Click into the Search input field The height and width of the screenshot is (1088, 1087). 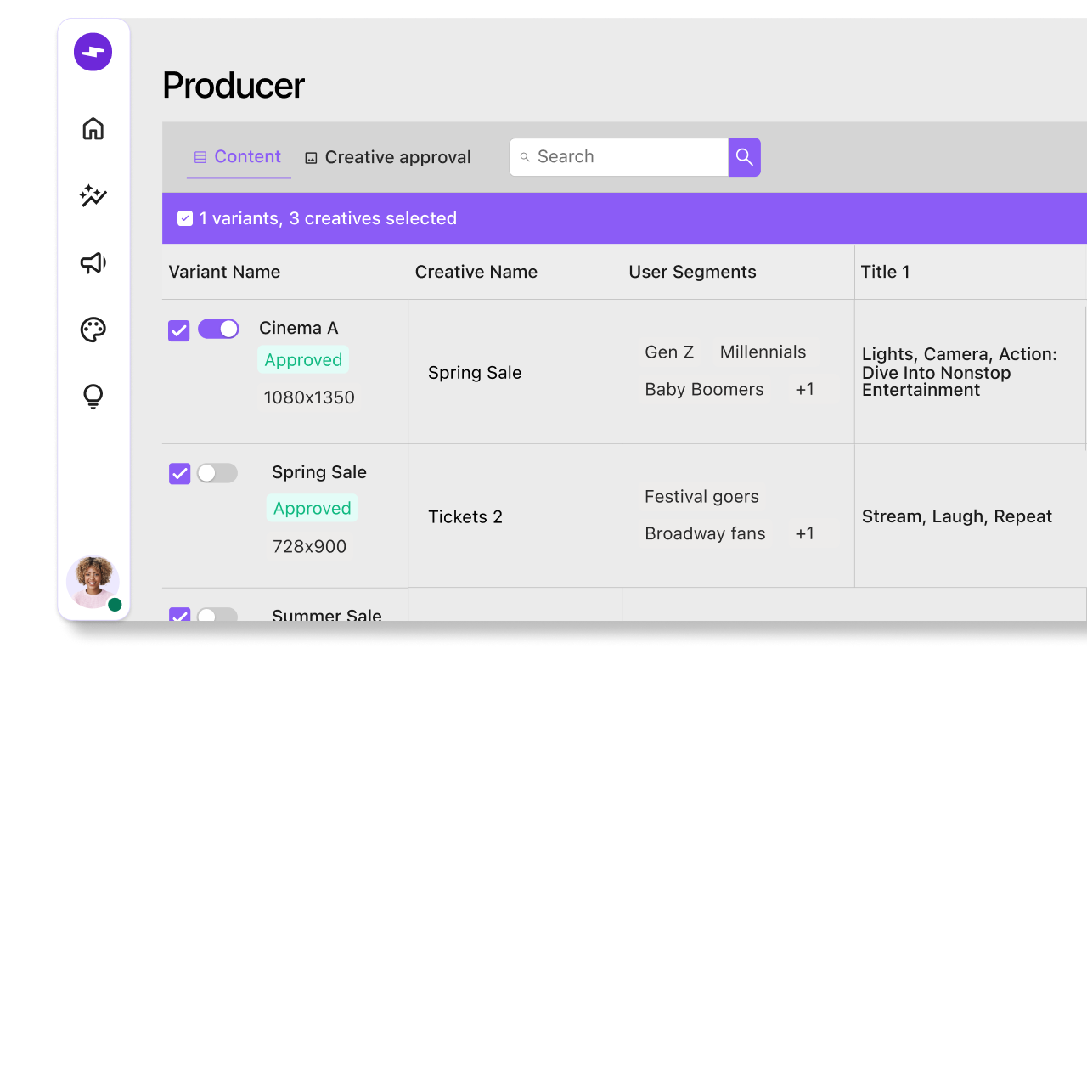[619, 157]
